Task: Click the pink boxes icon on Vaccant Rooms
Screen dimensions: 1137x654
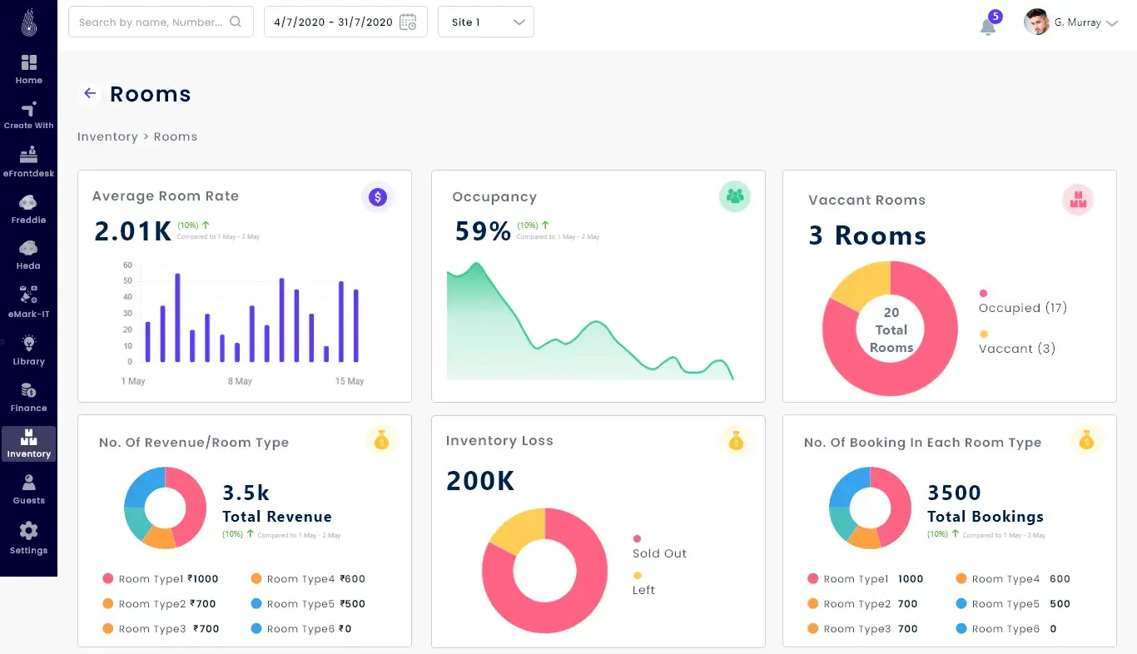Action: (x=1079, y=200)
